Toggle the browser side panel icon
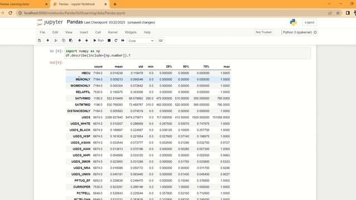Viewport: 356px width, 200px height. coord(348,13)
